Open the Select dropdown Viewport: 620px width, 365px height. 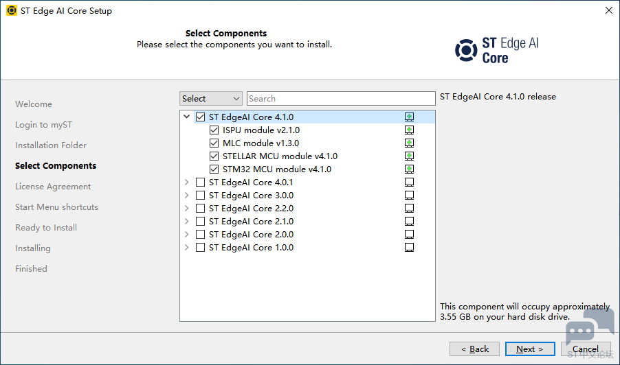211,99
